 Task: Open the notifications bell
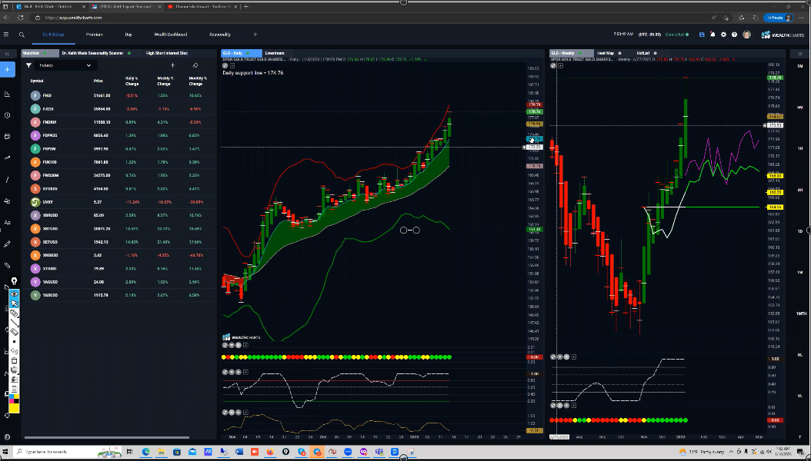(x=713, y=35)
